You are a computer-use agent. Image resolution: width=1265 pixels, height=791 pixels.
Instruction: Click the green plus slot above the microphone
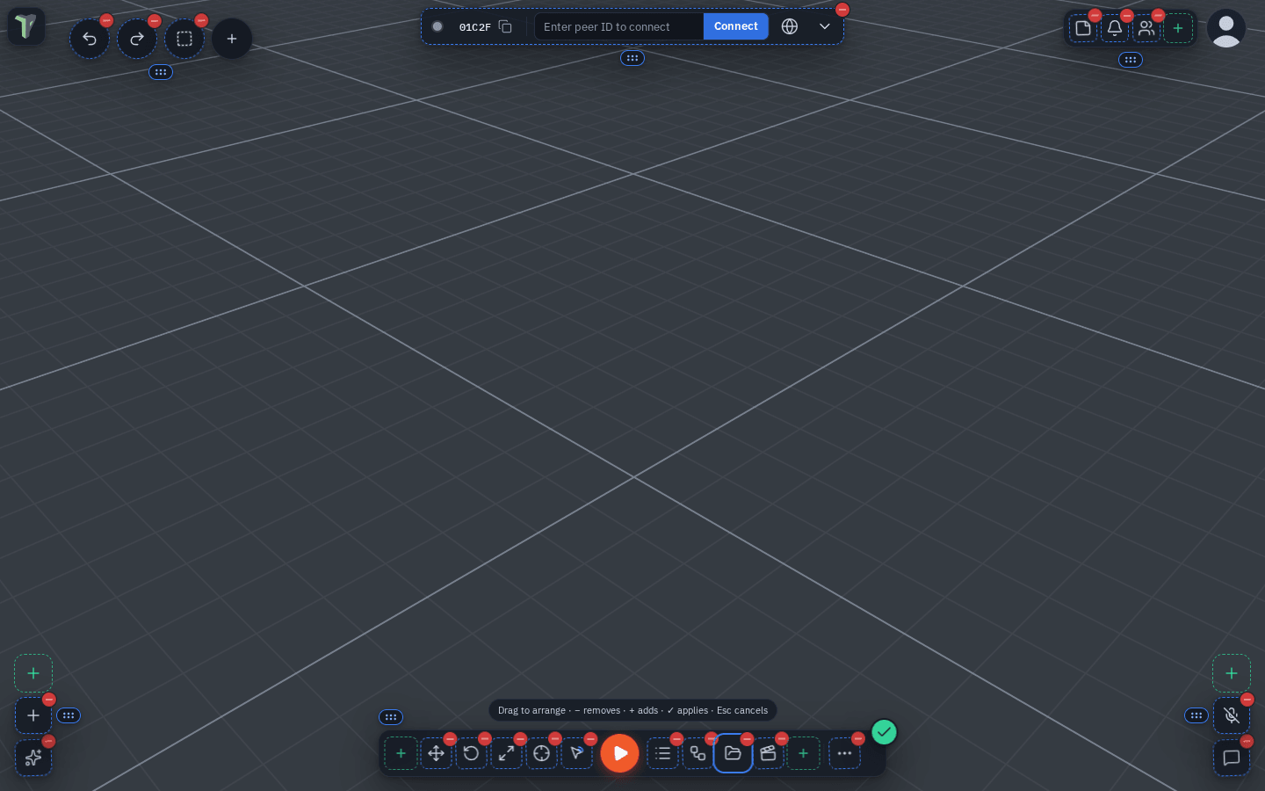tap(1232, 673)
